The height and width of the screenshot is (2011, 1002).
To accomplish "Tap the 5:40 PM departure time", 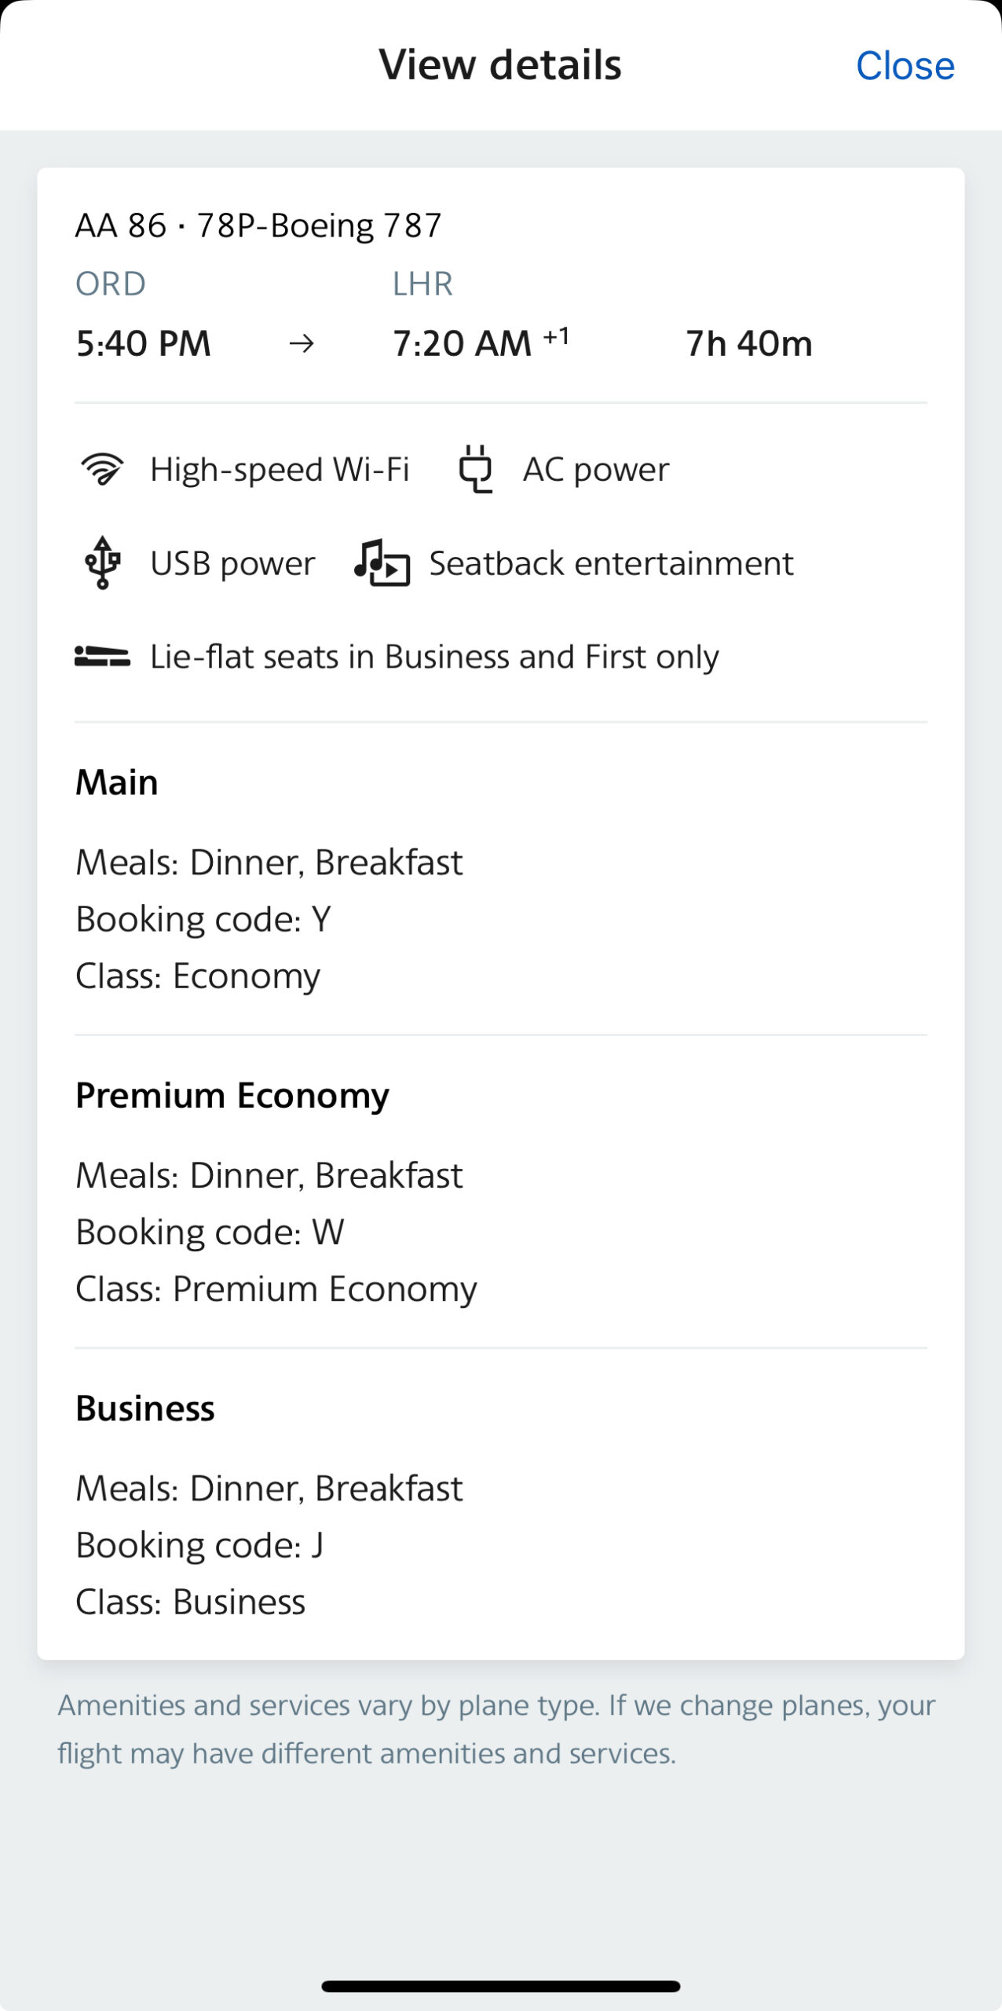I will coord(144,343).
